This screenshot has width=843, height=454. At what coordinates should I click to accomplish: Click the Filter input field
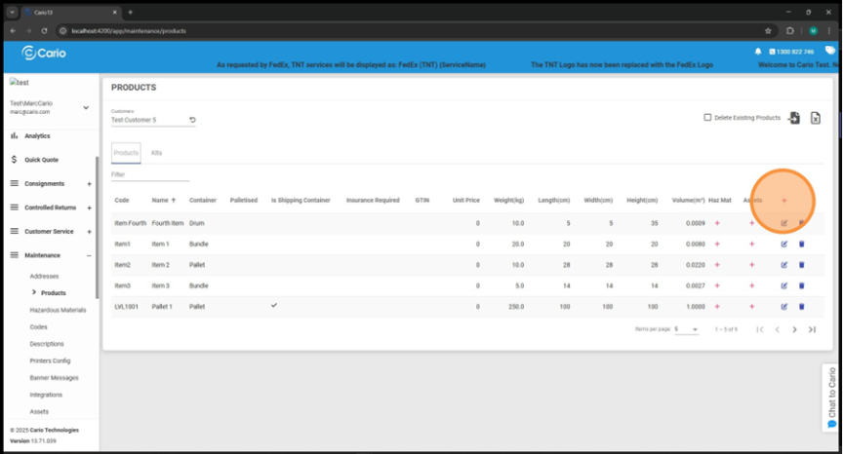click(149, 174)
